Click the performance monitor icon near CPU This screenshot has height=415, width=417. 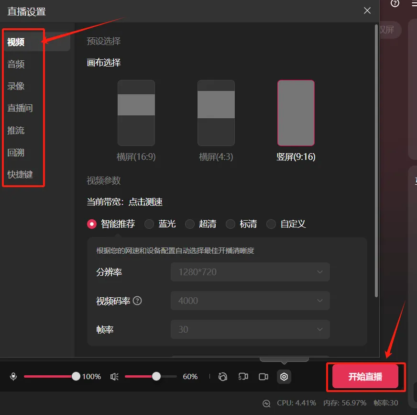point(266,404)
